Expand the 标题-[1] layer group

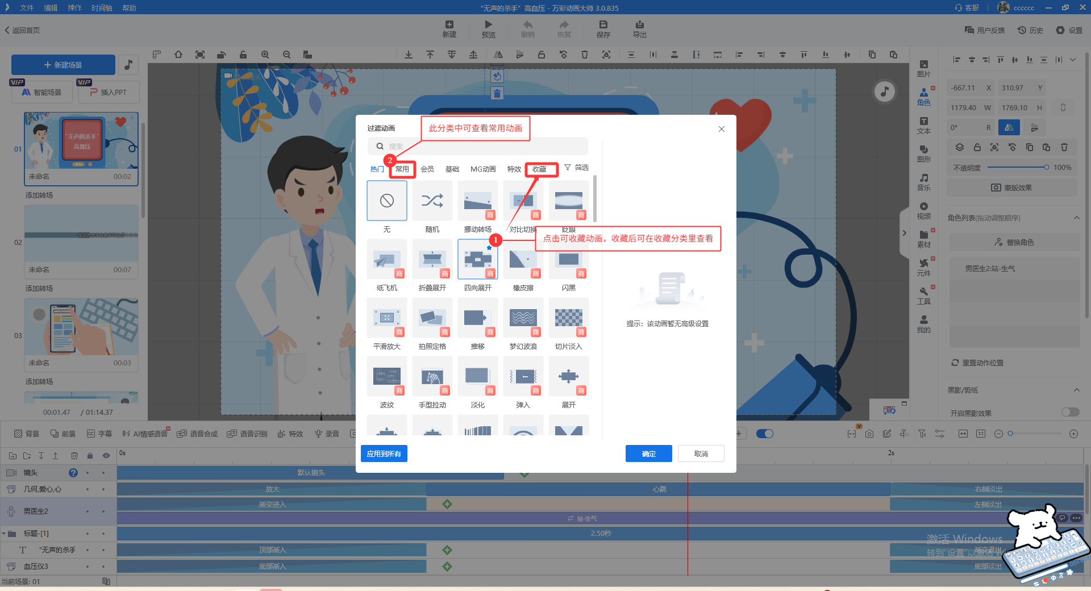(x=5, y=534)
